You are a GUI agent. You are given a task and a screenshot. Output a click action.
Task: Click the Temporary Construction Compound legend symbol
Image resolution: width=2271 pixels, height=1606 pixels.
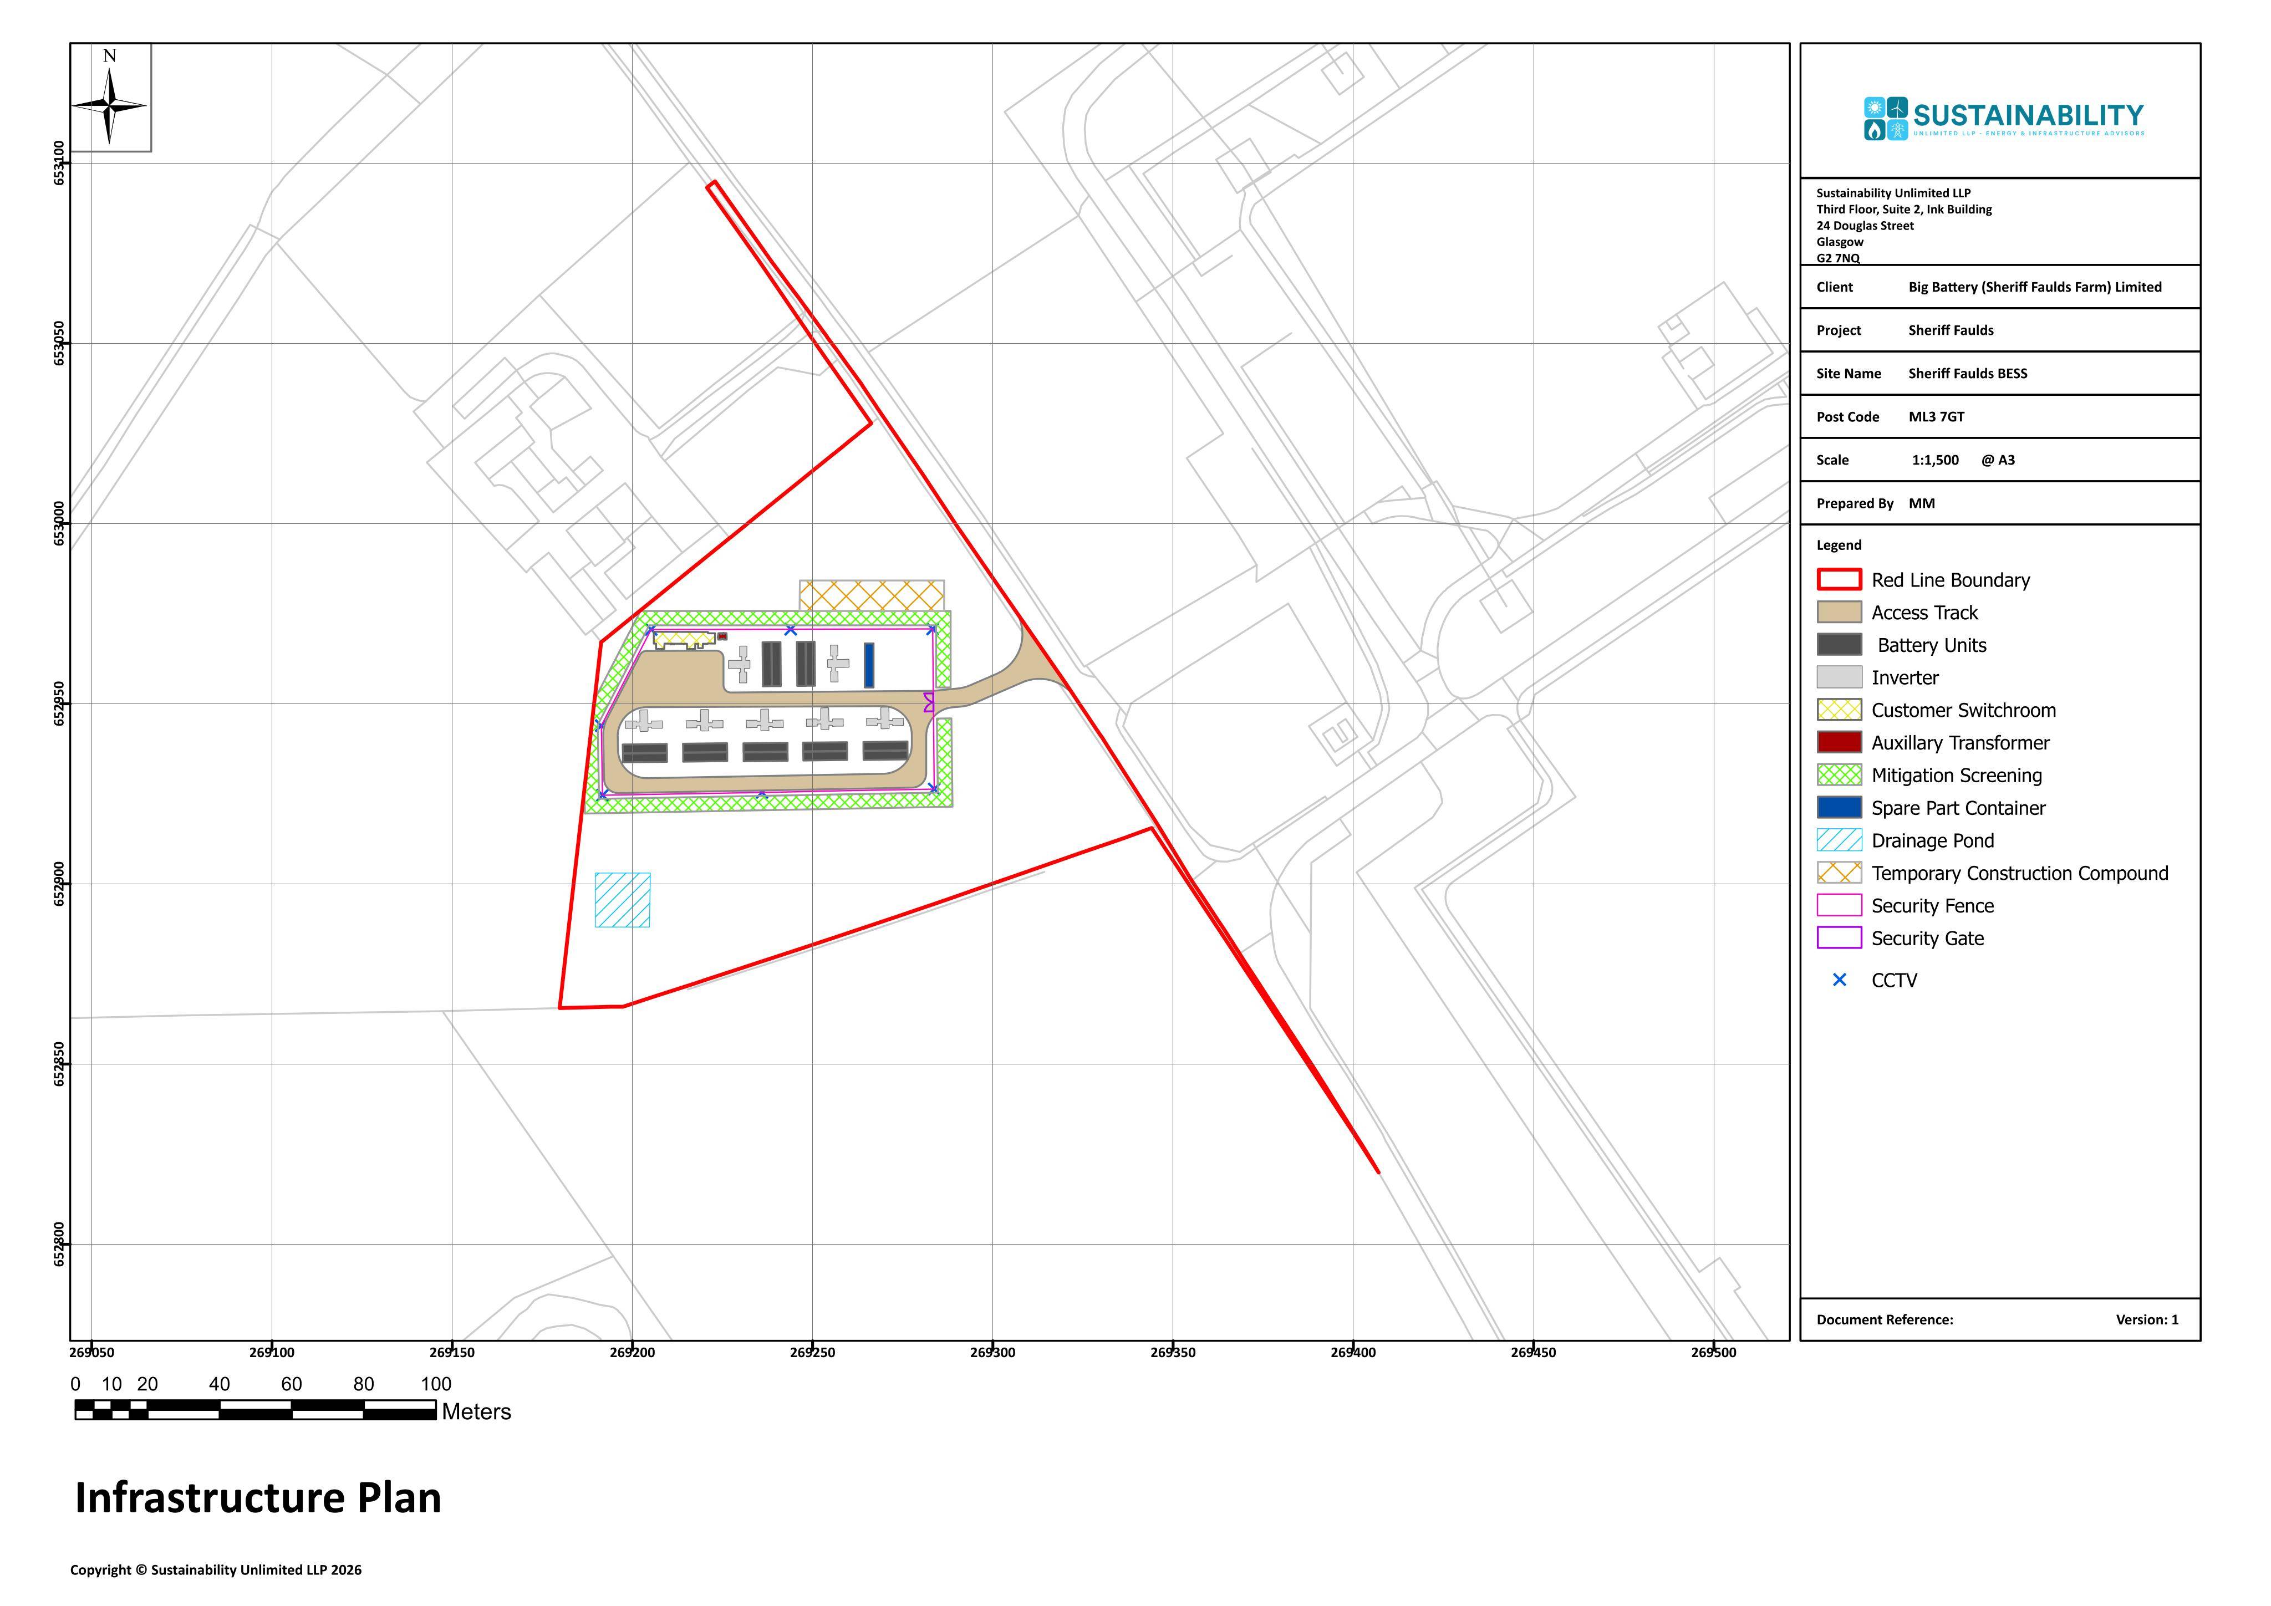point(1839,873)
